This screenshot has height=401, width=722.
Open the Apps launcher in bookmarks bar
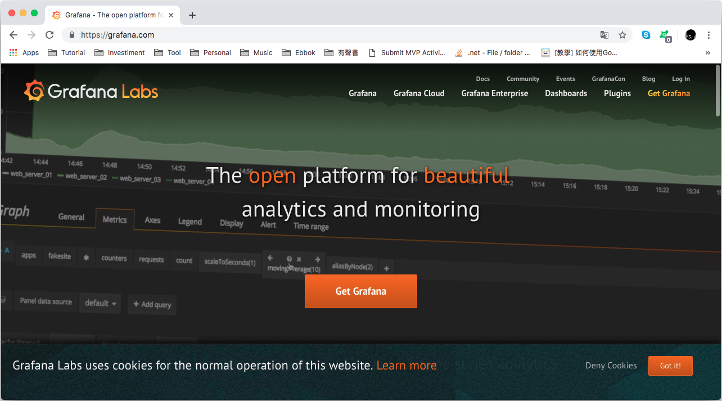24,53
